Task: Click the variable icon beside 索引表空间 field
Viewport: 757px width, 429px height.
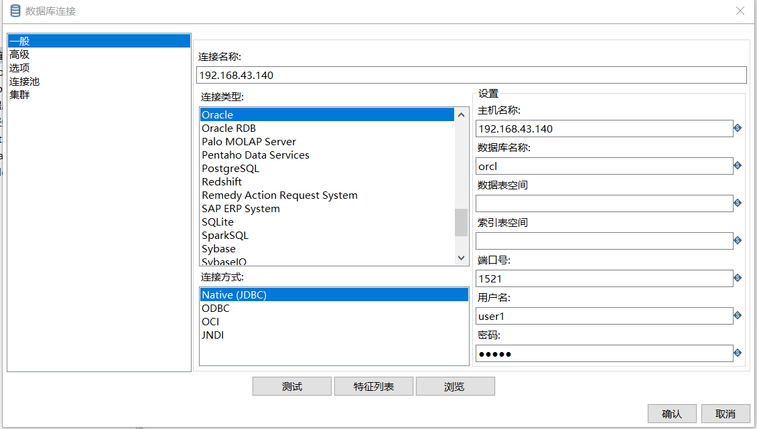Action: (x=738, y=240)
